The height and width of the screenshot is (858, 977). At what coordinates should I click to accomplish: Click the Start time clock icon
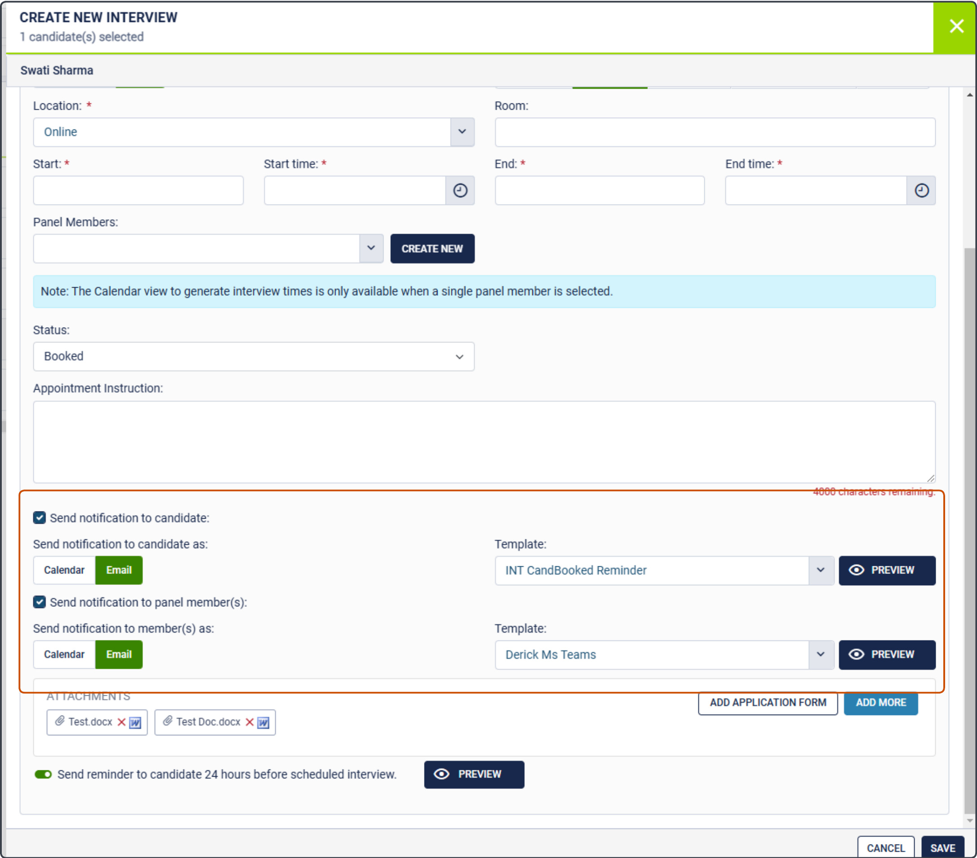pos(460,191)
